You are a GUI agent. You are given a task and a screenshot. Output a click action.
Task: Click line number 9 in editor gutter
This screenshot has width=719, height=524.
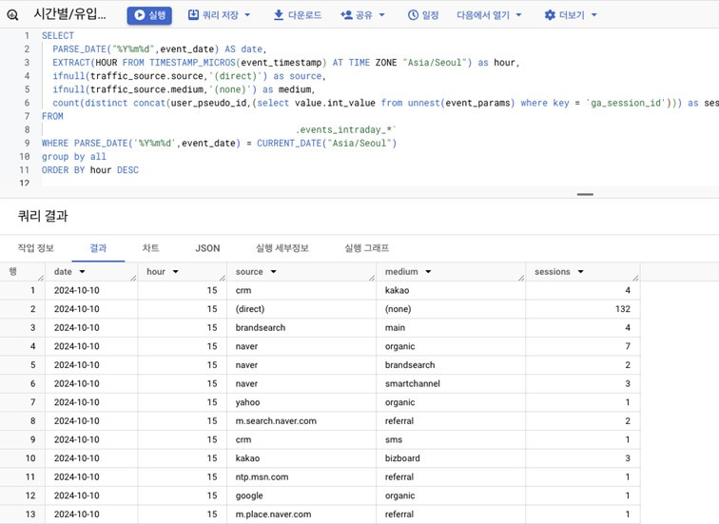[x=27, y=143]
